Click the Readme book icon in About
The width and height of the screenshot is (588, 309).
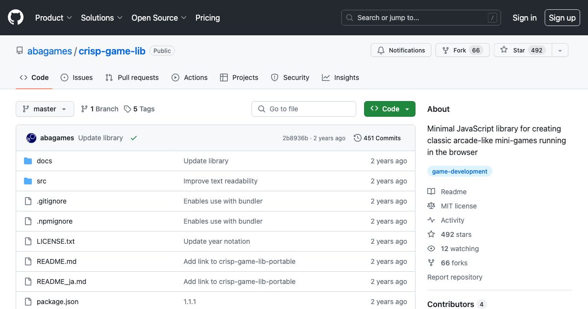pos(432,191)
